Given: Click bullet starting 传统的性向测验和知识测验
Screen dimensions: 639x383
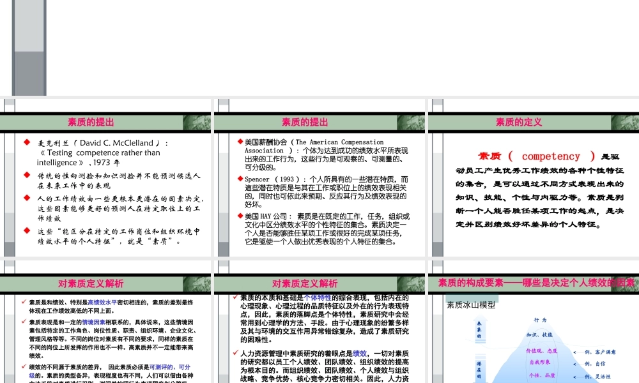Looking at the screenshot, I should point(119,180).
